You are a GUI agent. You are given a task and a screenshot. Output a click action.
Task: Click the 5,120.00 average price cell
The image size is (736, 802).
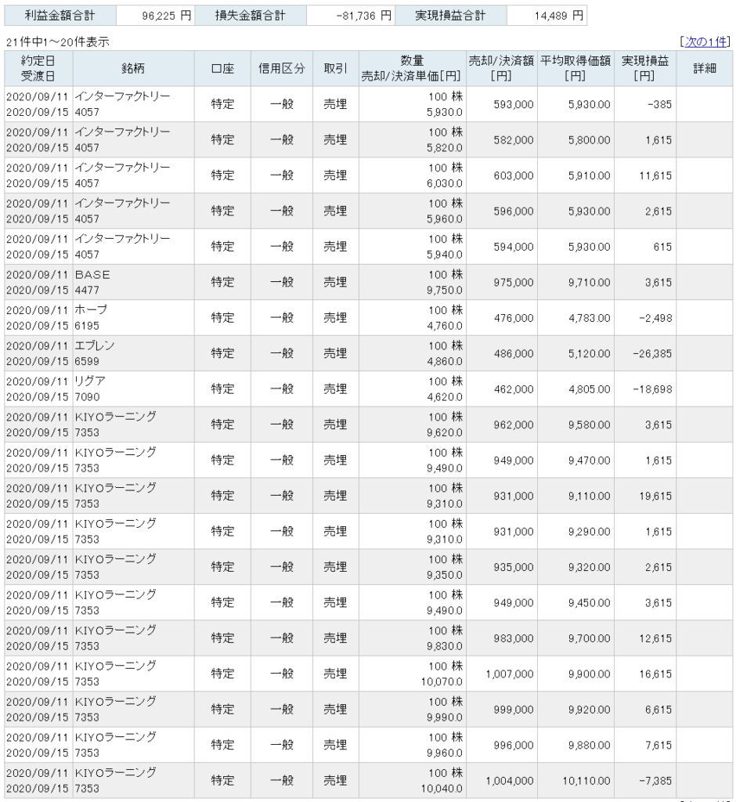pos(575,353)
